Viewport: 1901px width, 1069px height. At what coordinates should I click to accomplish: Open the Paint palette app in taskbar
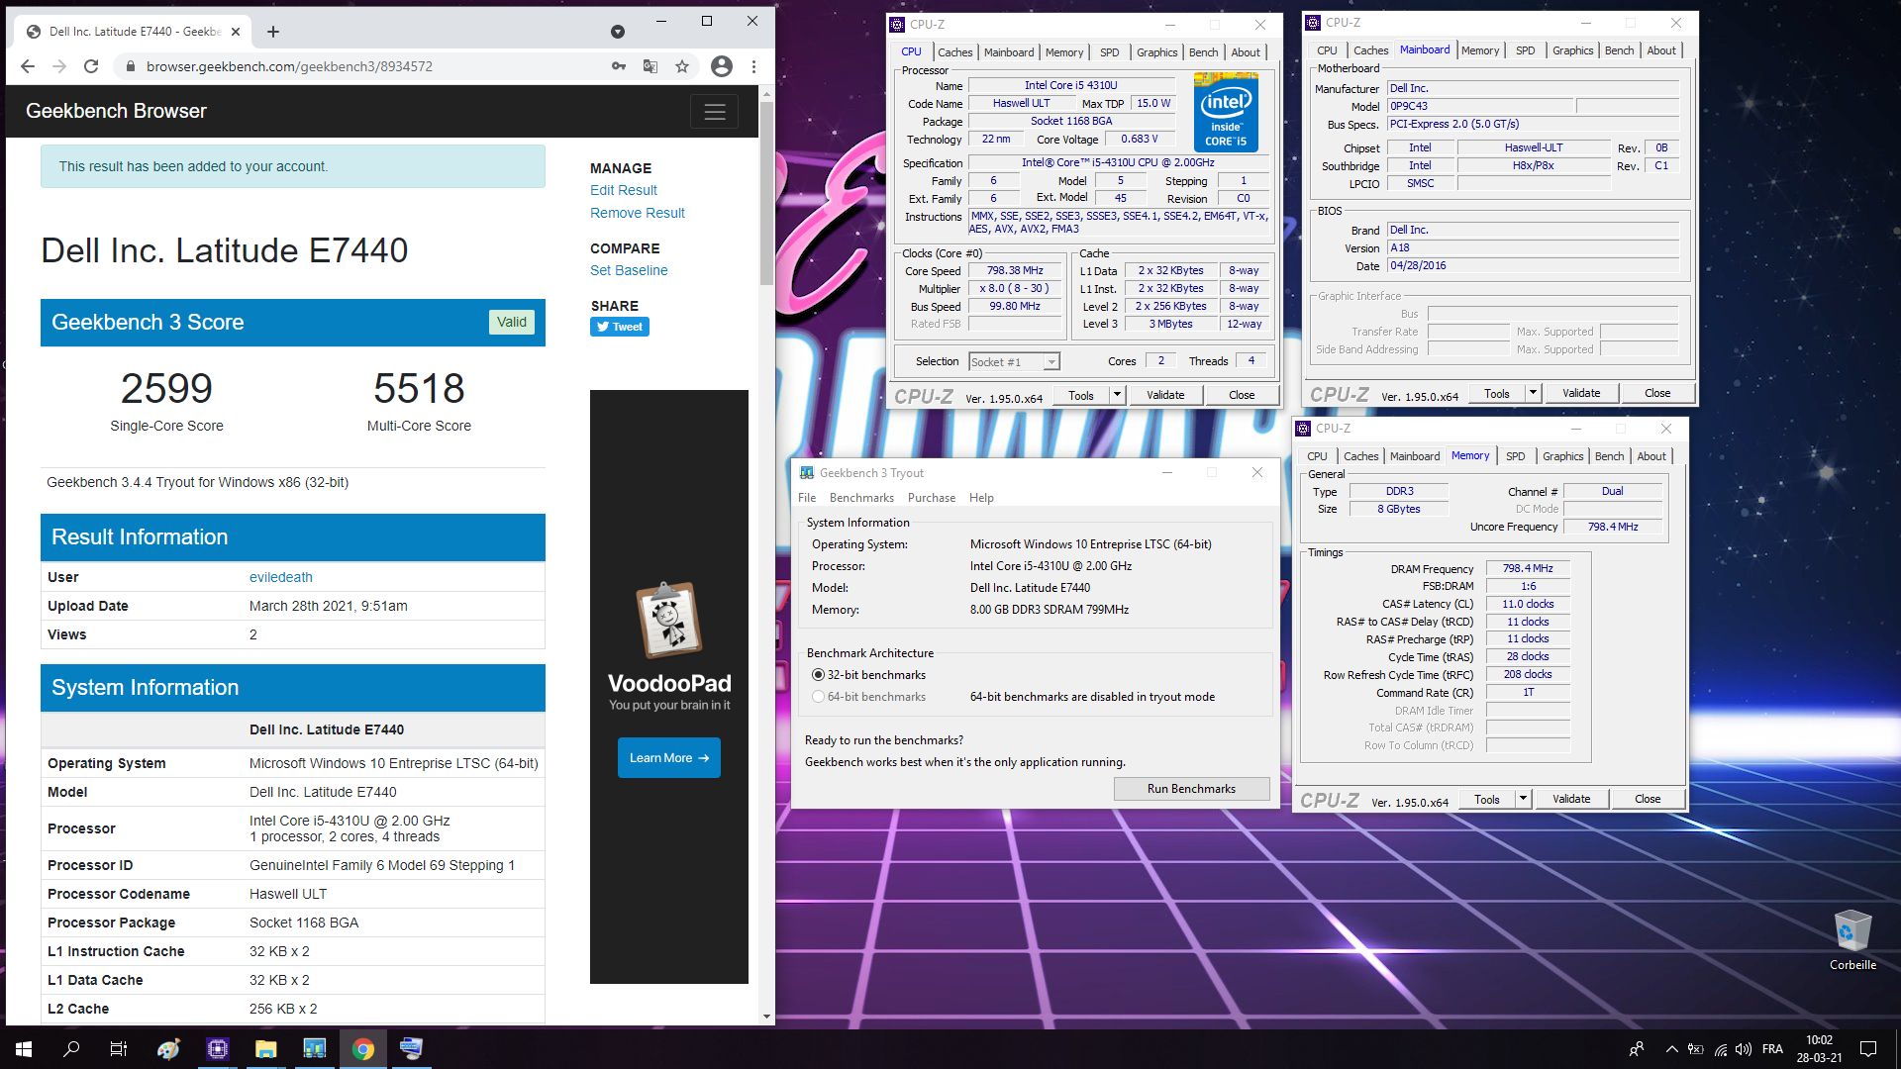(x=168, y=1049)
